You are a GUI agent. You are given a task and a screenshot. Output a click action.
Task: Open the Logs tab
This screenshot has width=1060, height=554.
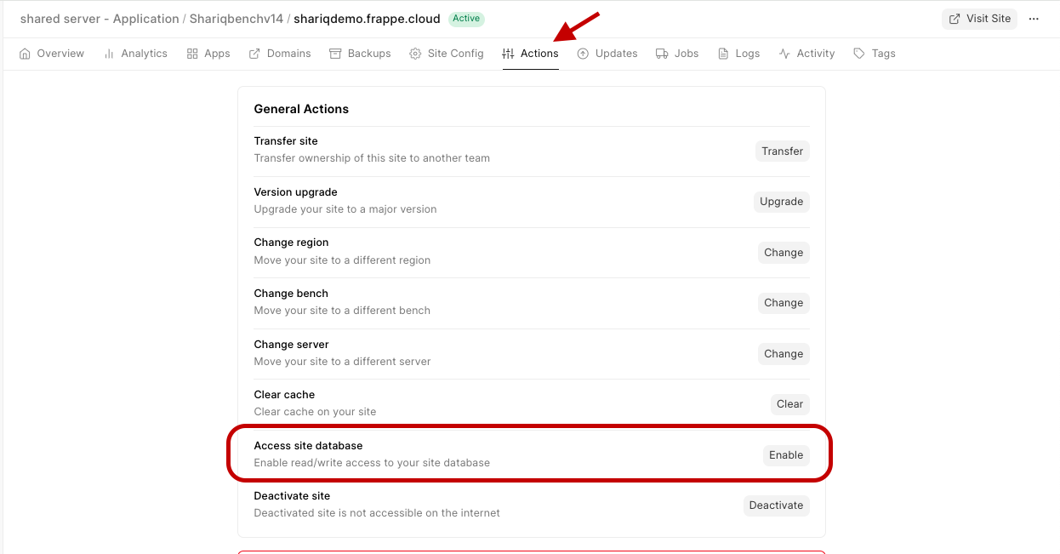pyautogui.click(x=738, y=54)
